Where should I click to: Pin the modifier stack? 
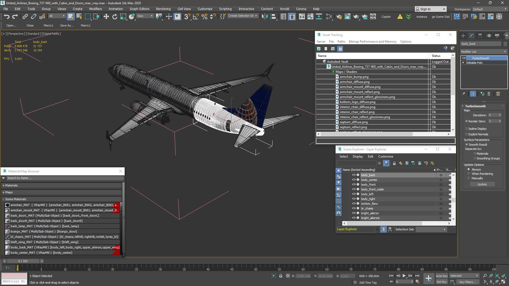click(463, 94)
